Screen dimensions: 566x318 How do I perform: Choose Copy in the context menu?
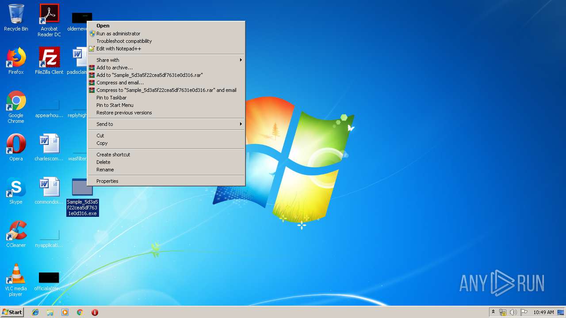click(166, 143)
